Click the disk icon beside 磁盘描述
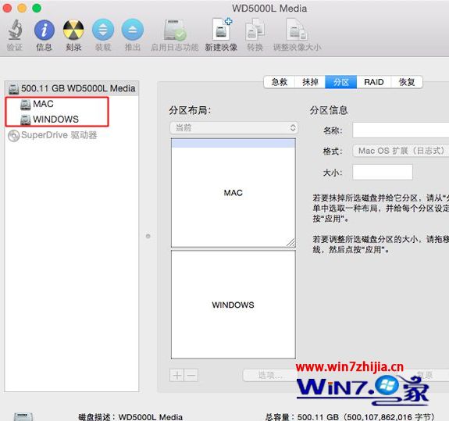Screen dimensions: 449x421 (x=23, y=416)
